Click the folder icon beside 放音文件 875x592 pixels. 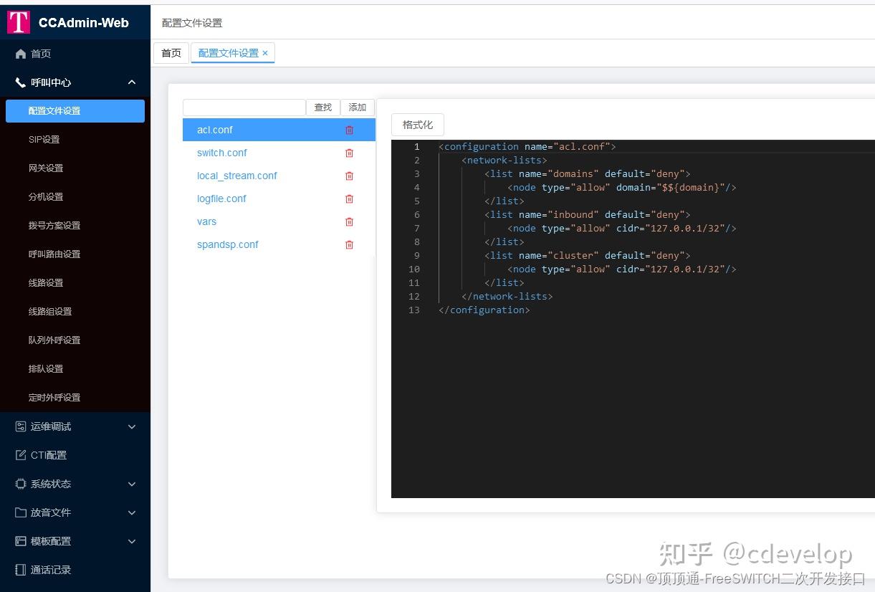pos(20,512)
